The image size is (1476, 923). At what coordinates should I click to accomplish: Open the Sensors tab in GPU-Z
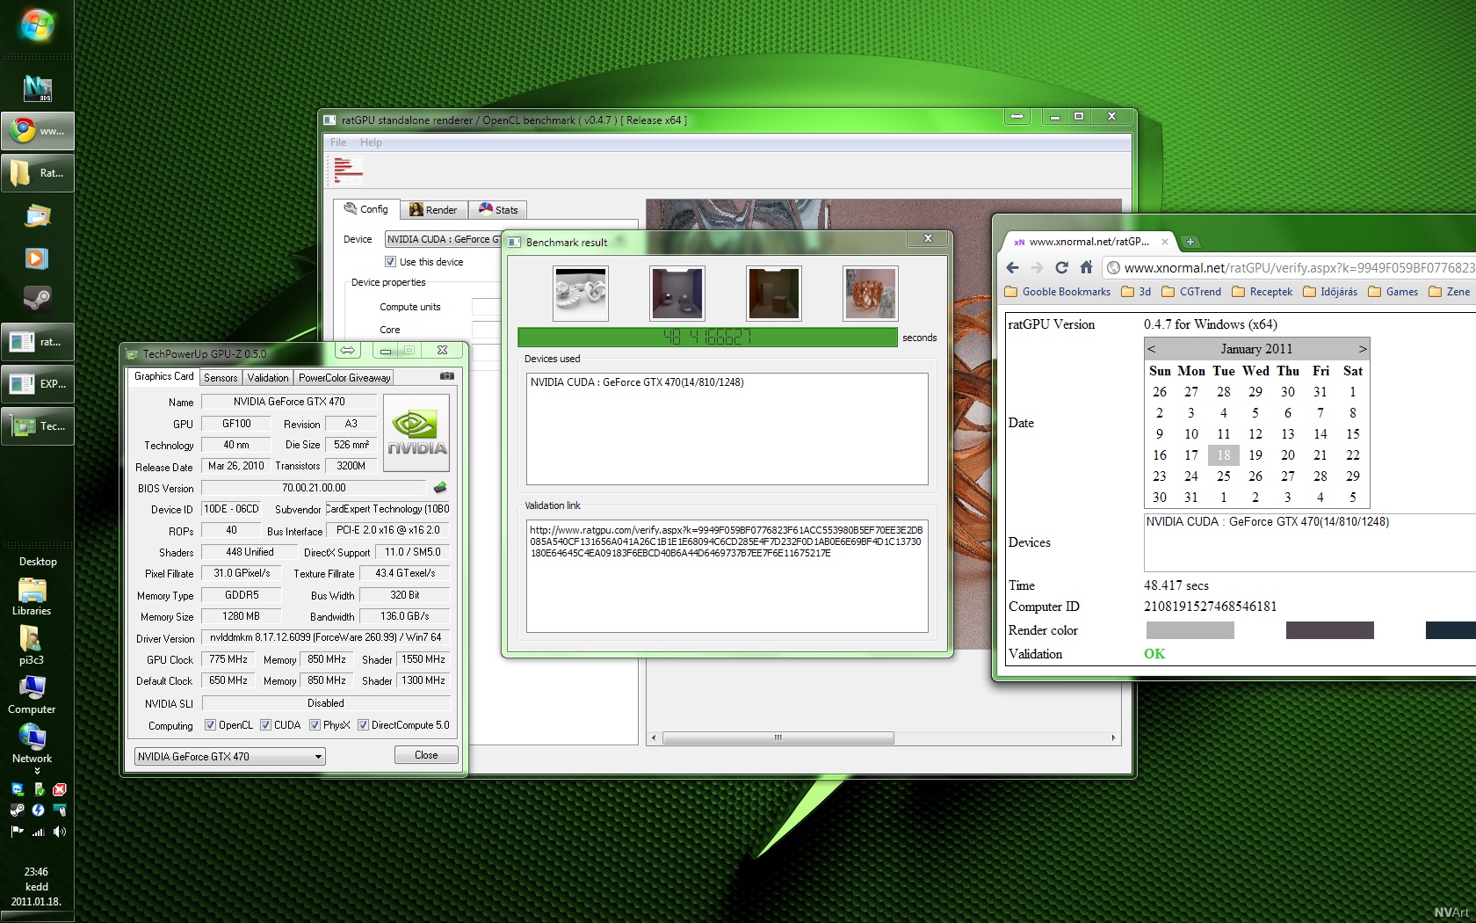click(x=221, y=378)
